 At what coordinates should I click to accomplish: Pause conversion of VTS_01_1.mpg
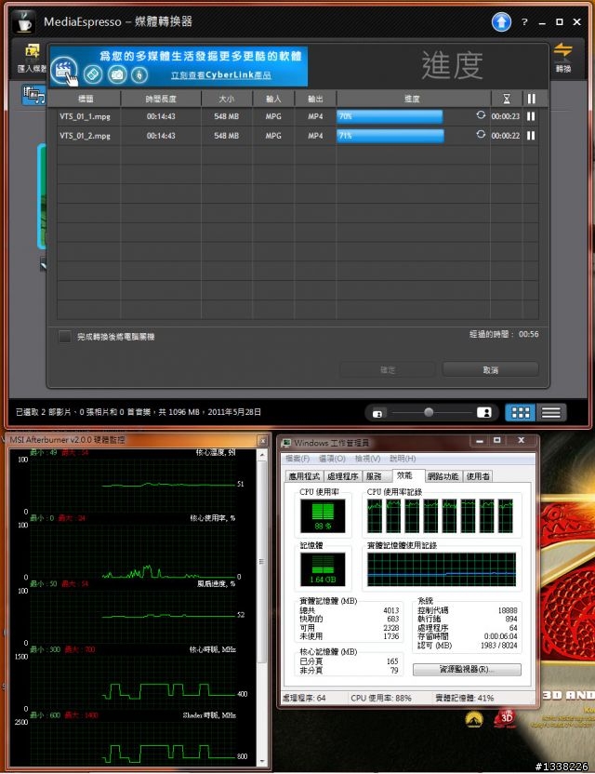(531, 116)
